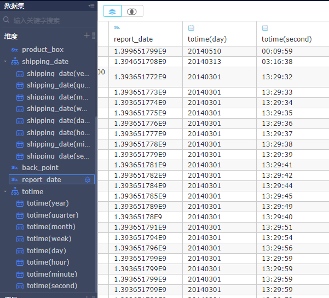The height and width of the screenshot is (298, 329).
Task: Select shipping_date(m...) field
Action: click(57, 97)
